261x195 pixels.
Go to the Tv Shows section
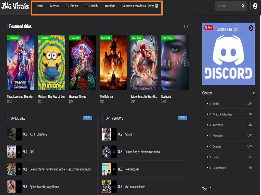pyautogui.click(x=72, y=6)
